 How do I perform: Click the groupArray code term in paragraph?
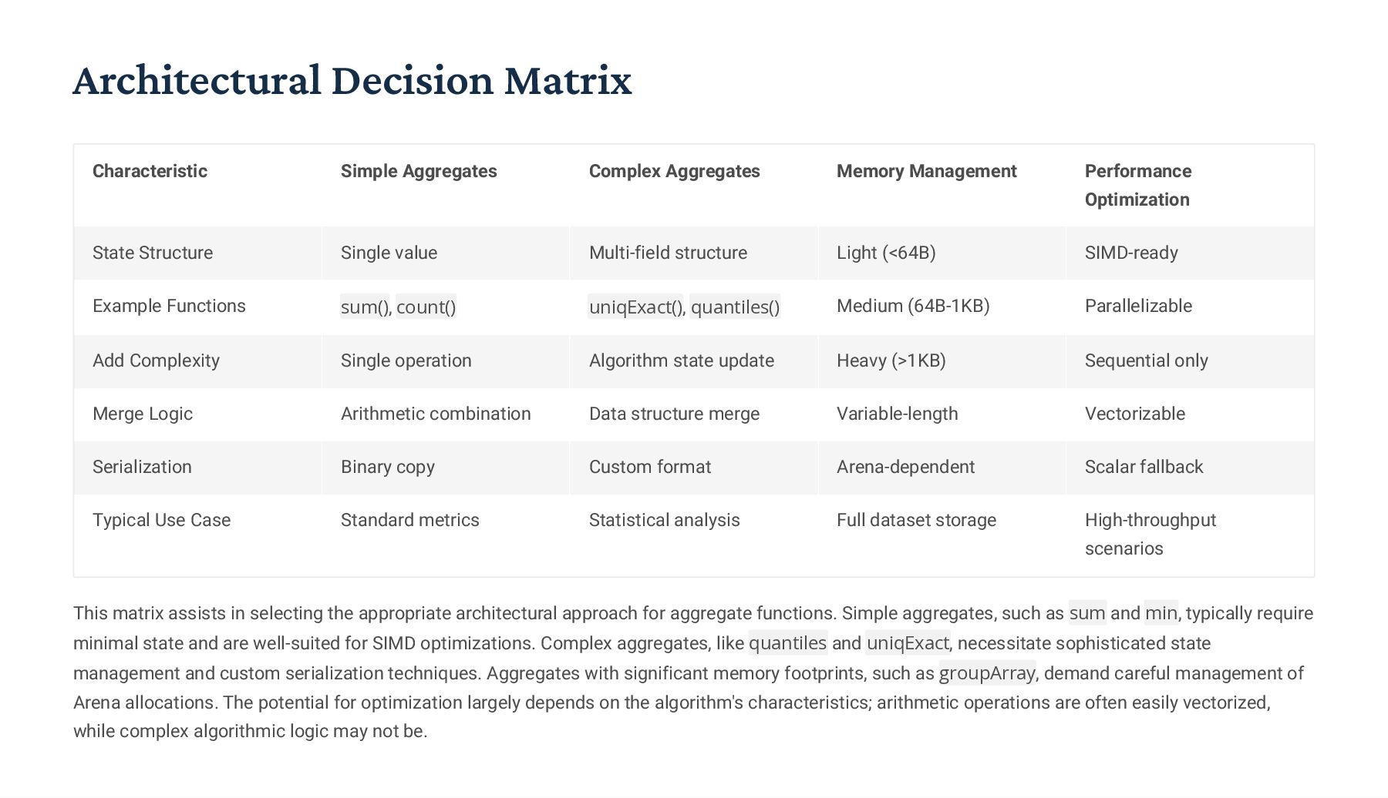(986, 673)
